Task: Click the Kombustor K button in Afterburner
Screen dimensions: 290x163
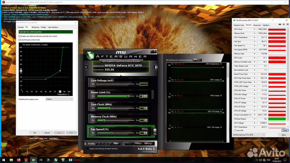Action: pos(86,67)
